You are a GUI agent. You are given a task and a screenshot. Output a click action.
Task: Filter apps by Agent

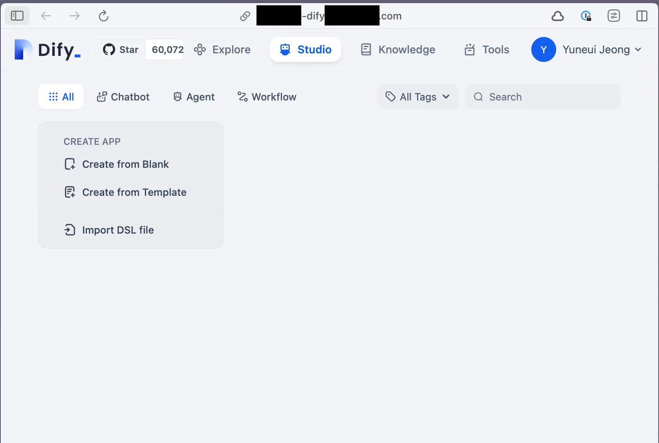pyautogui.click(x=194, y=97)
